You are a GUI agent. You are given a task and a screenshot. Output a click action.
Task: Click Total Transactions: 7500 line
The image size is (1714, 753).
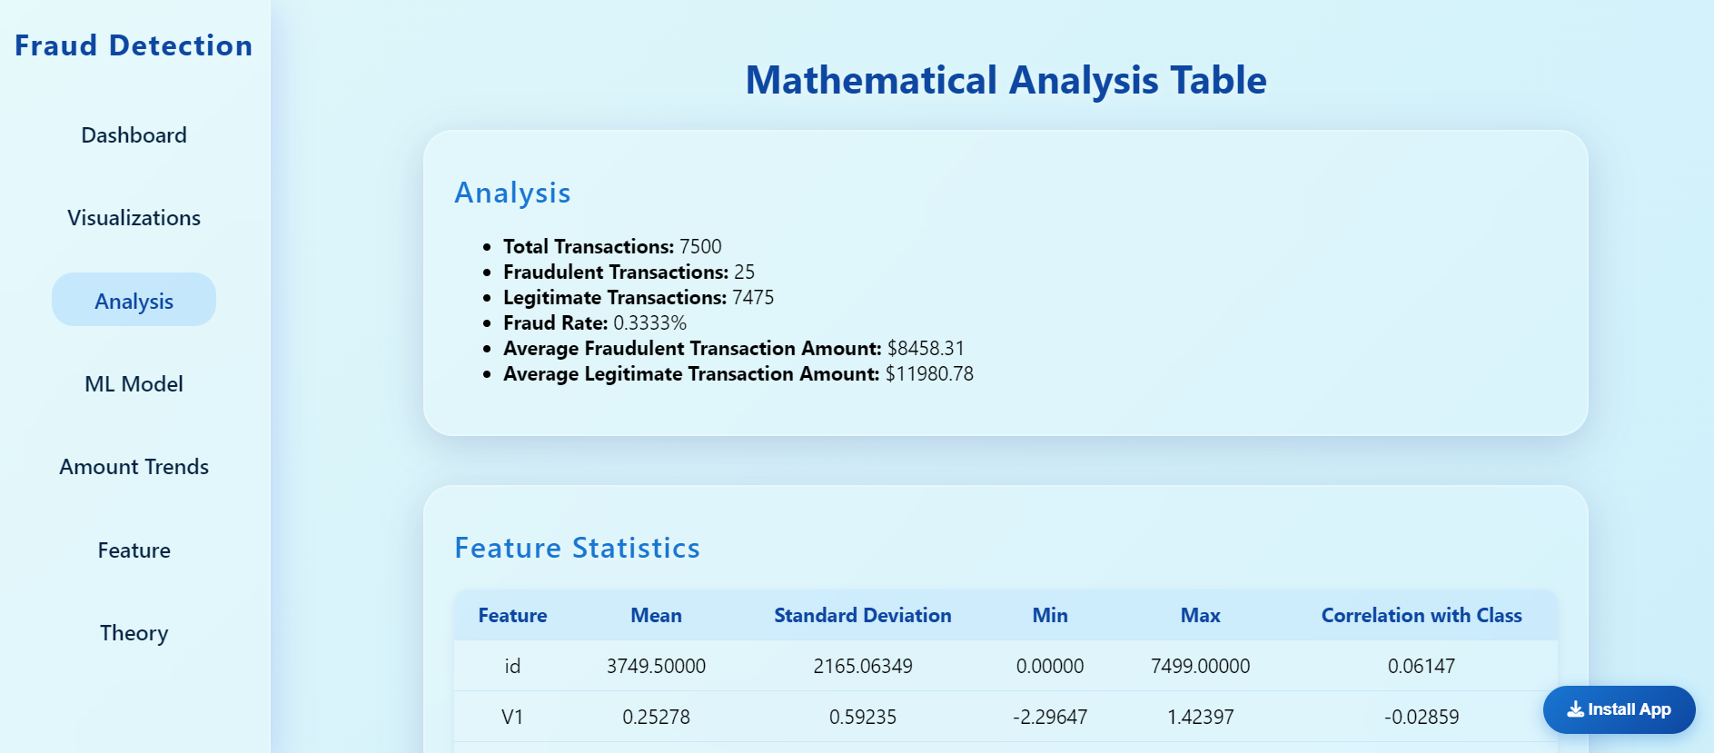[612, 246]
